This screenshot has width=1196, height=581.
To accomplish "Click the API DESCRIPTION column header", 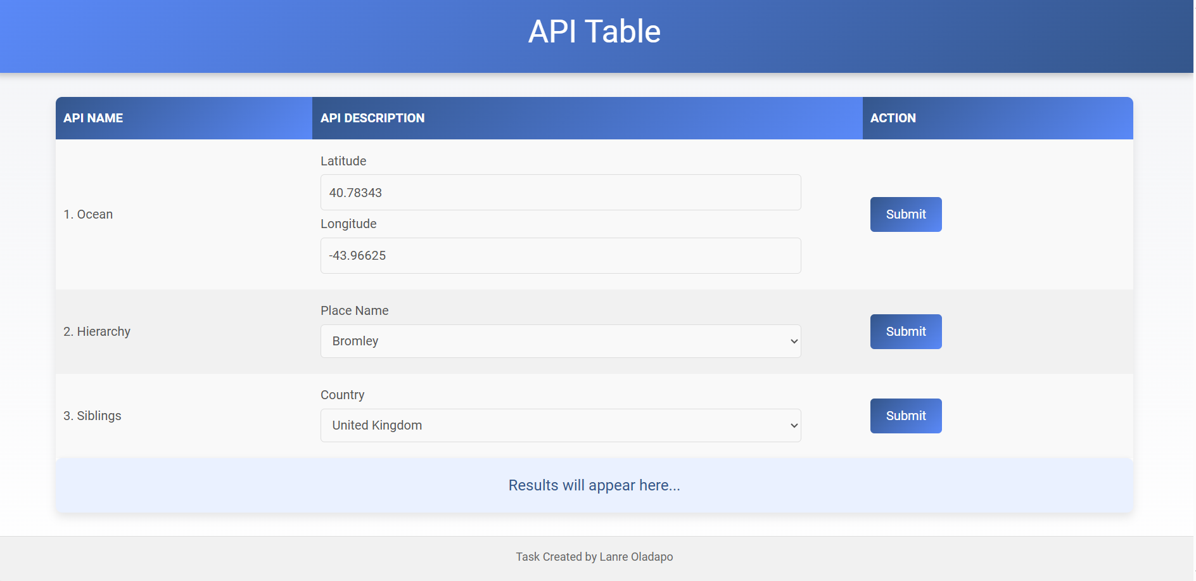I will tap(372, 118).
